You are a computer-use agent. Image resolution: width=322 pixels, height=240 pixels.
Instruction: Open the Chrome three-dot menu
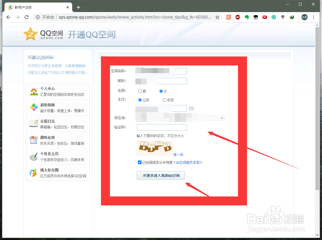(314, 17)
